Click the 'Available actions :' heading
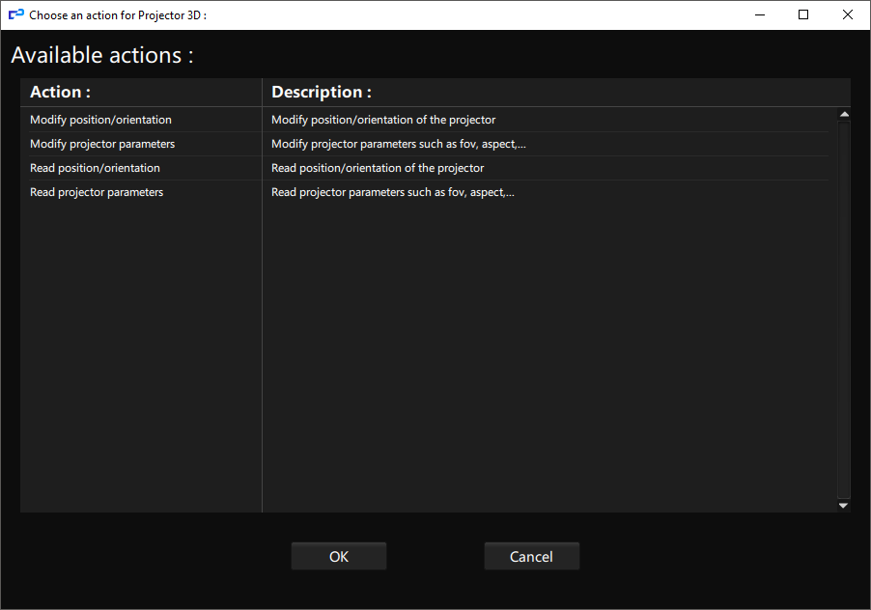Screen dimensions: 871x610 [x=102, y=55]
